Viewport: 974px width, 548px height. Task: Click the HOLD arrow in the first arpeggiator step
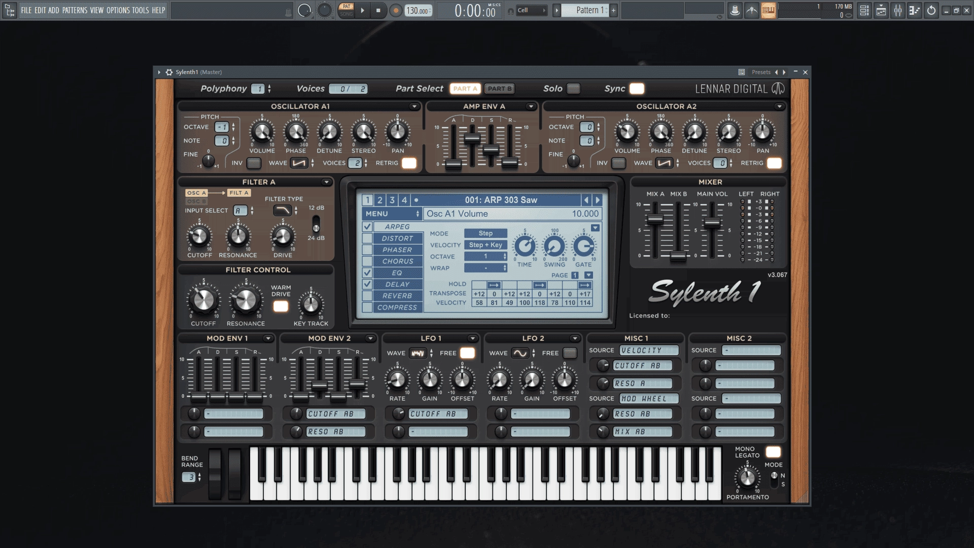click(494, 285)
